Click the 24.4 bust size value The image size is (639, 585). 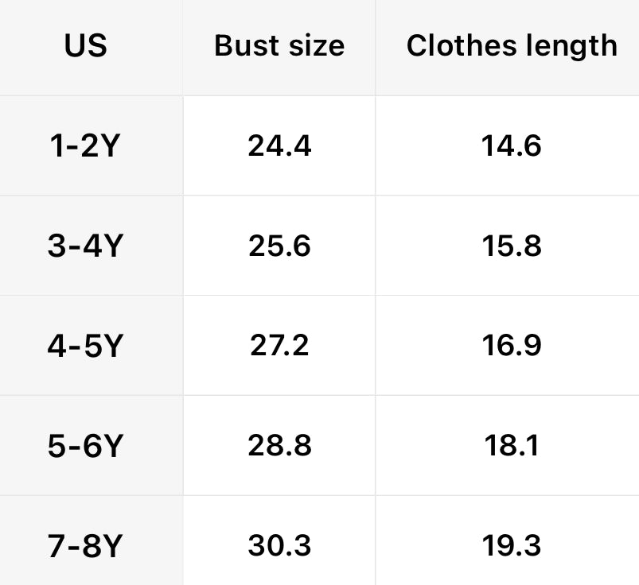(279, 146)
